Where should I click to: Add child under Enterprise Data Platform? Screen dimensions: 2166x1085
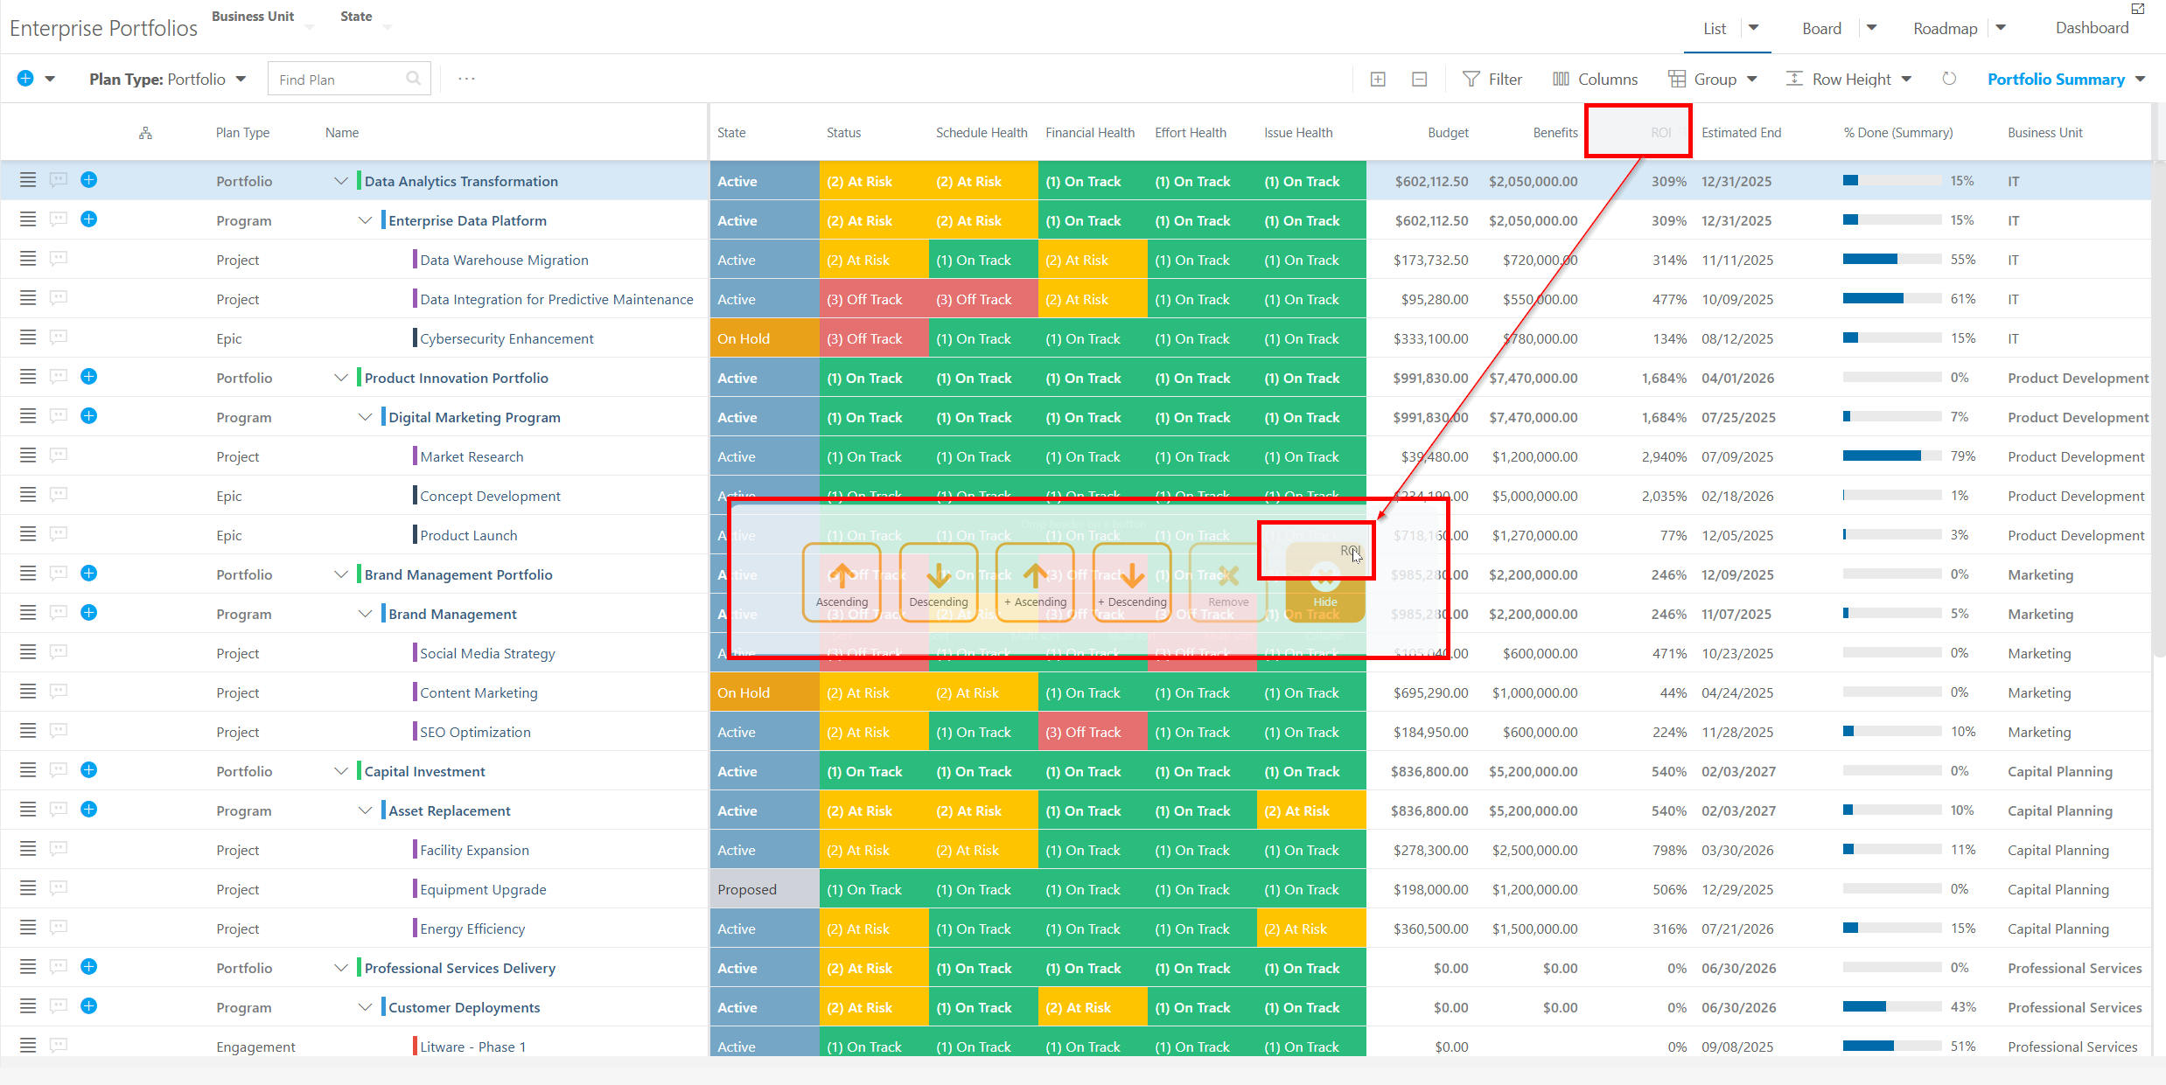click(x=88, y=219)
